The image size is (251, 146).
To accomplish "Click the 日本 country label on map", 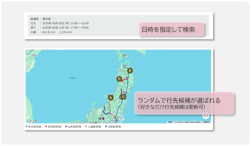I will point(102,119).
